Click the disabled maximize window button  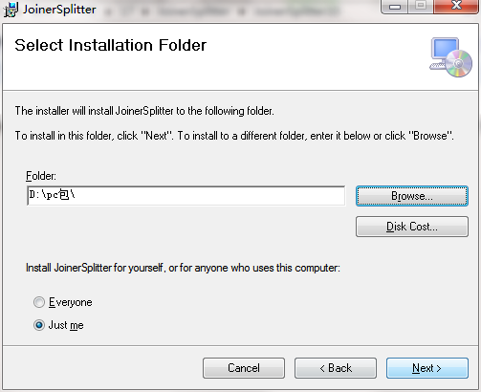coord(421,6)
